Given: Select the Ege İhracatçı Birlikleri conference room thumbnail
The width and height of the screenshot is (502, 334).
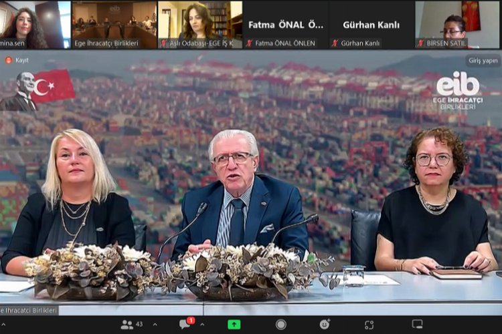Looking at the screenshot, I should (114, 24).
